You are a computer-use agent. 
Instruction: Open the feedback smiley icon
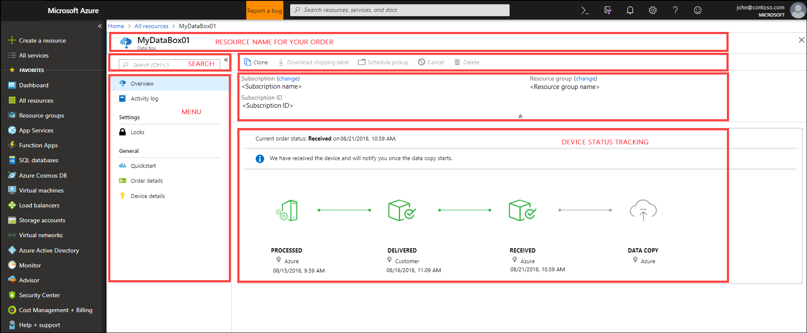697,11
